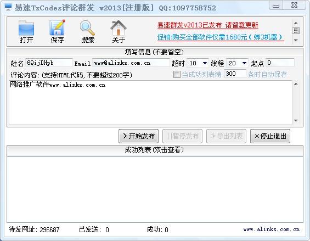310x241 pixels.
Task: Click comment box scroll down arrow
Action: click(296, 120)
